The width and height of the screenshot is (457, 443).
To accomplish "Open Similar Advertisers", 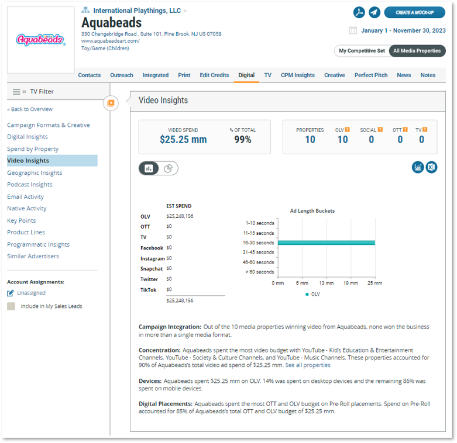I will tap(33, 256).
